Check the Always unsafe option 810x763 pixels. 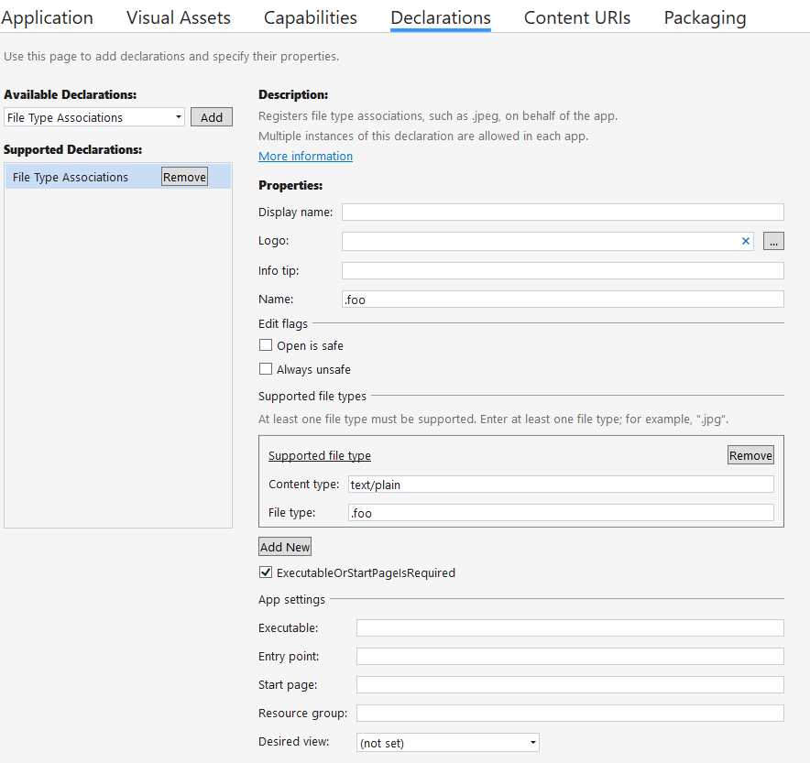266,369
